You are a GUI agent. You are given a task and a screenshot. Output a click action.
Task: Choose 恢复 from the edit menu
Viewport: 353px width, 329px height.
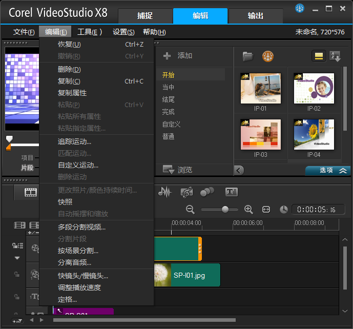click(97, 45)
